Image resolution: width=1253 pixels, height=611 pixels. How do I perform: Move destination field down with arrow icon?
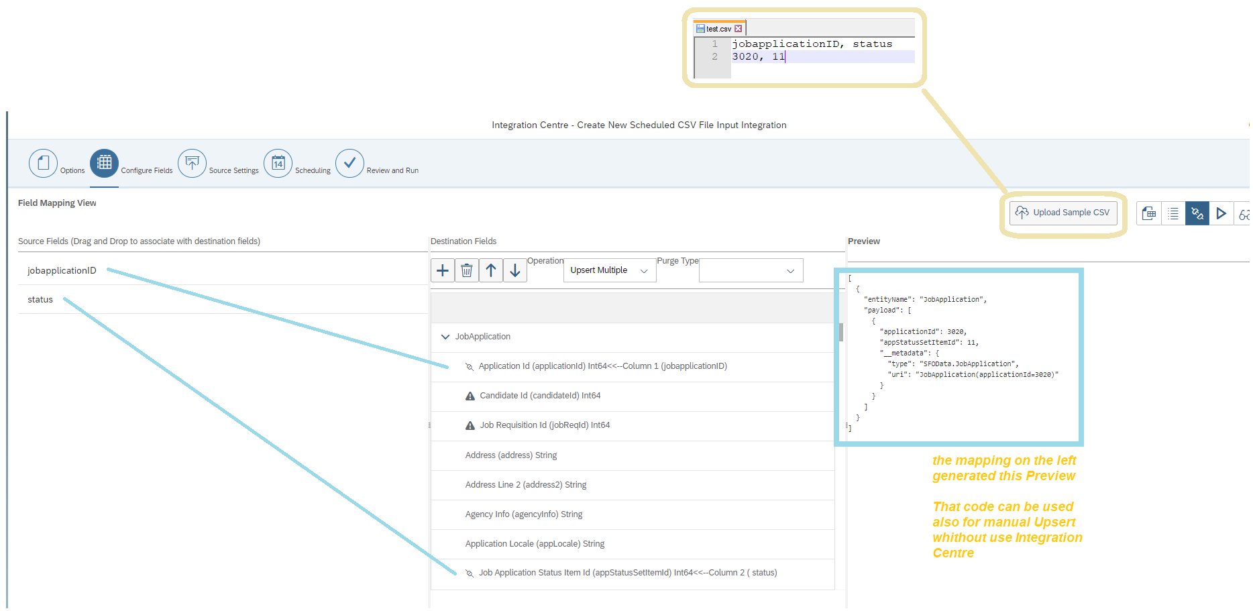pyautogui.click(x=515, y=270)
